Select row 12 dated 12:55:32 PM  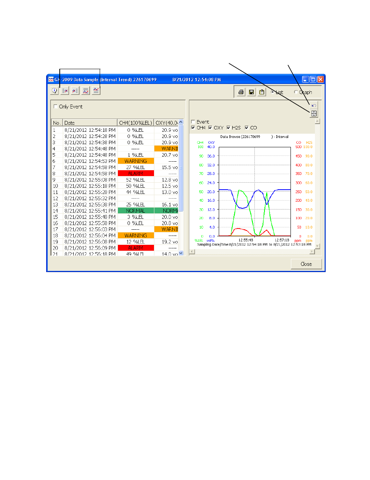(115, 198)
